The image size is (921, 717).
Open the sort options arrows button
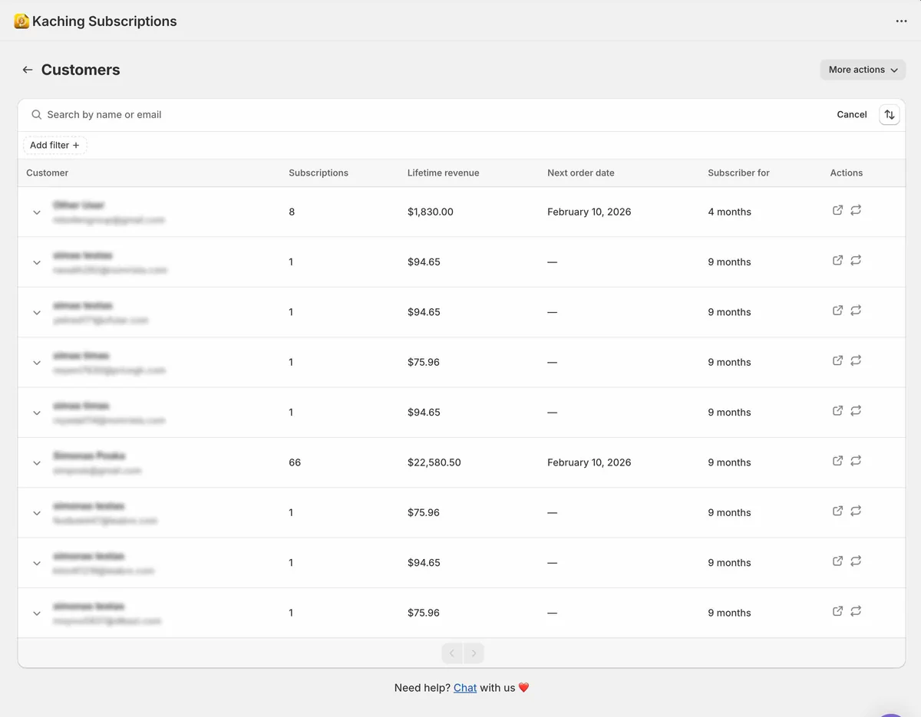pyautogui.click(x=889, y=114)
